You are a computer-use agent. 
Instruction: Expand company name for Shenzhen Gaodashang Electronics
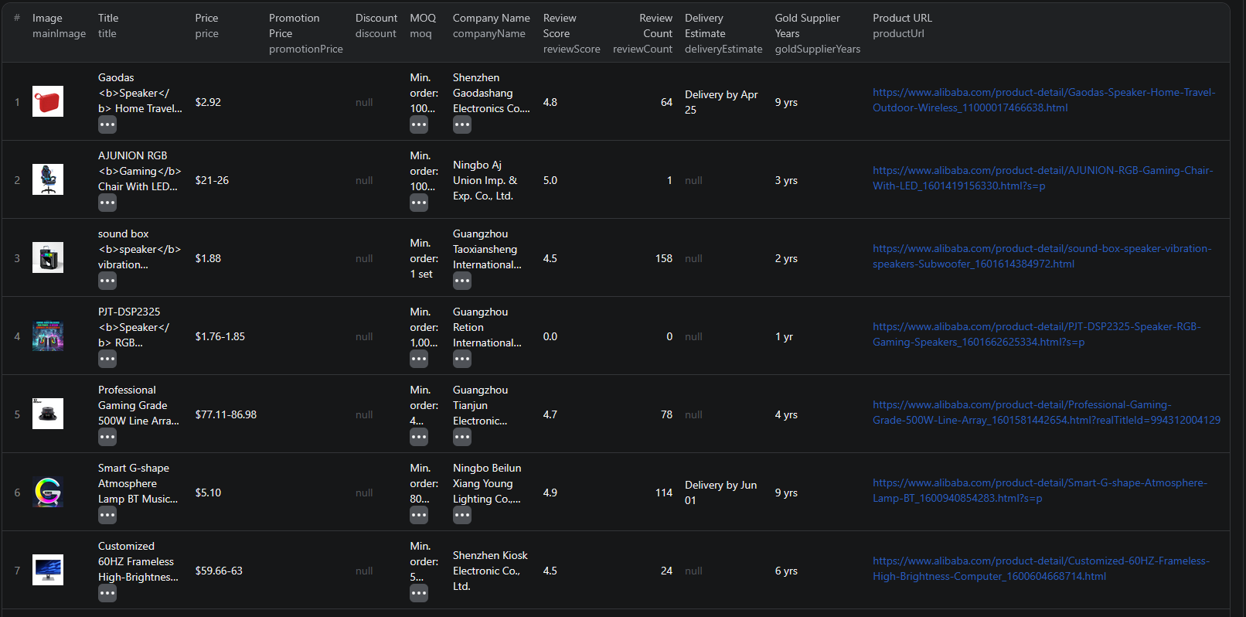point(462,124)
